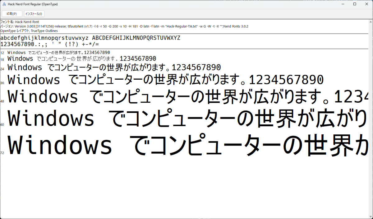This screenshot has height=219, width=373.
Task: Click the size label 24
Action: coord(2,69)
